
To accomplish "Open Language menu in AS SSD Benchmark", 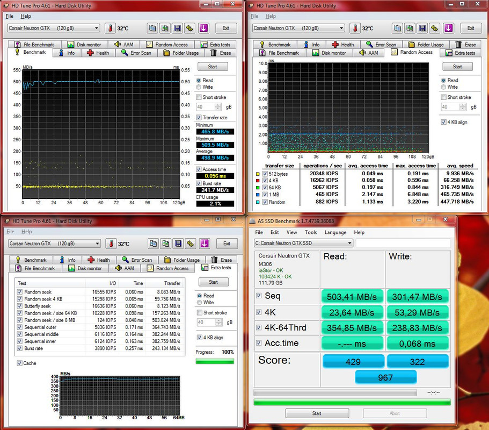I will tap(335, 232).
